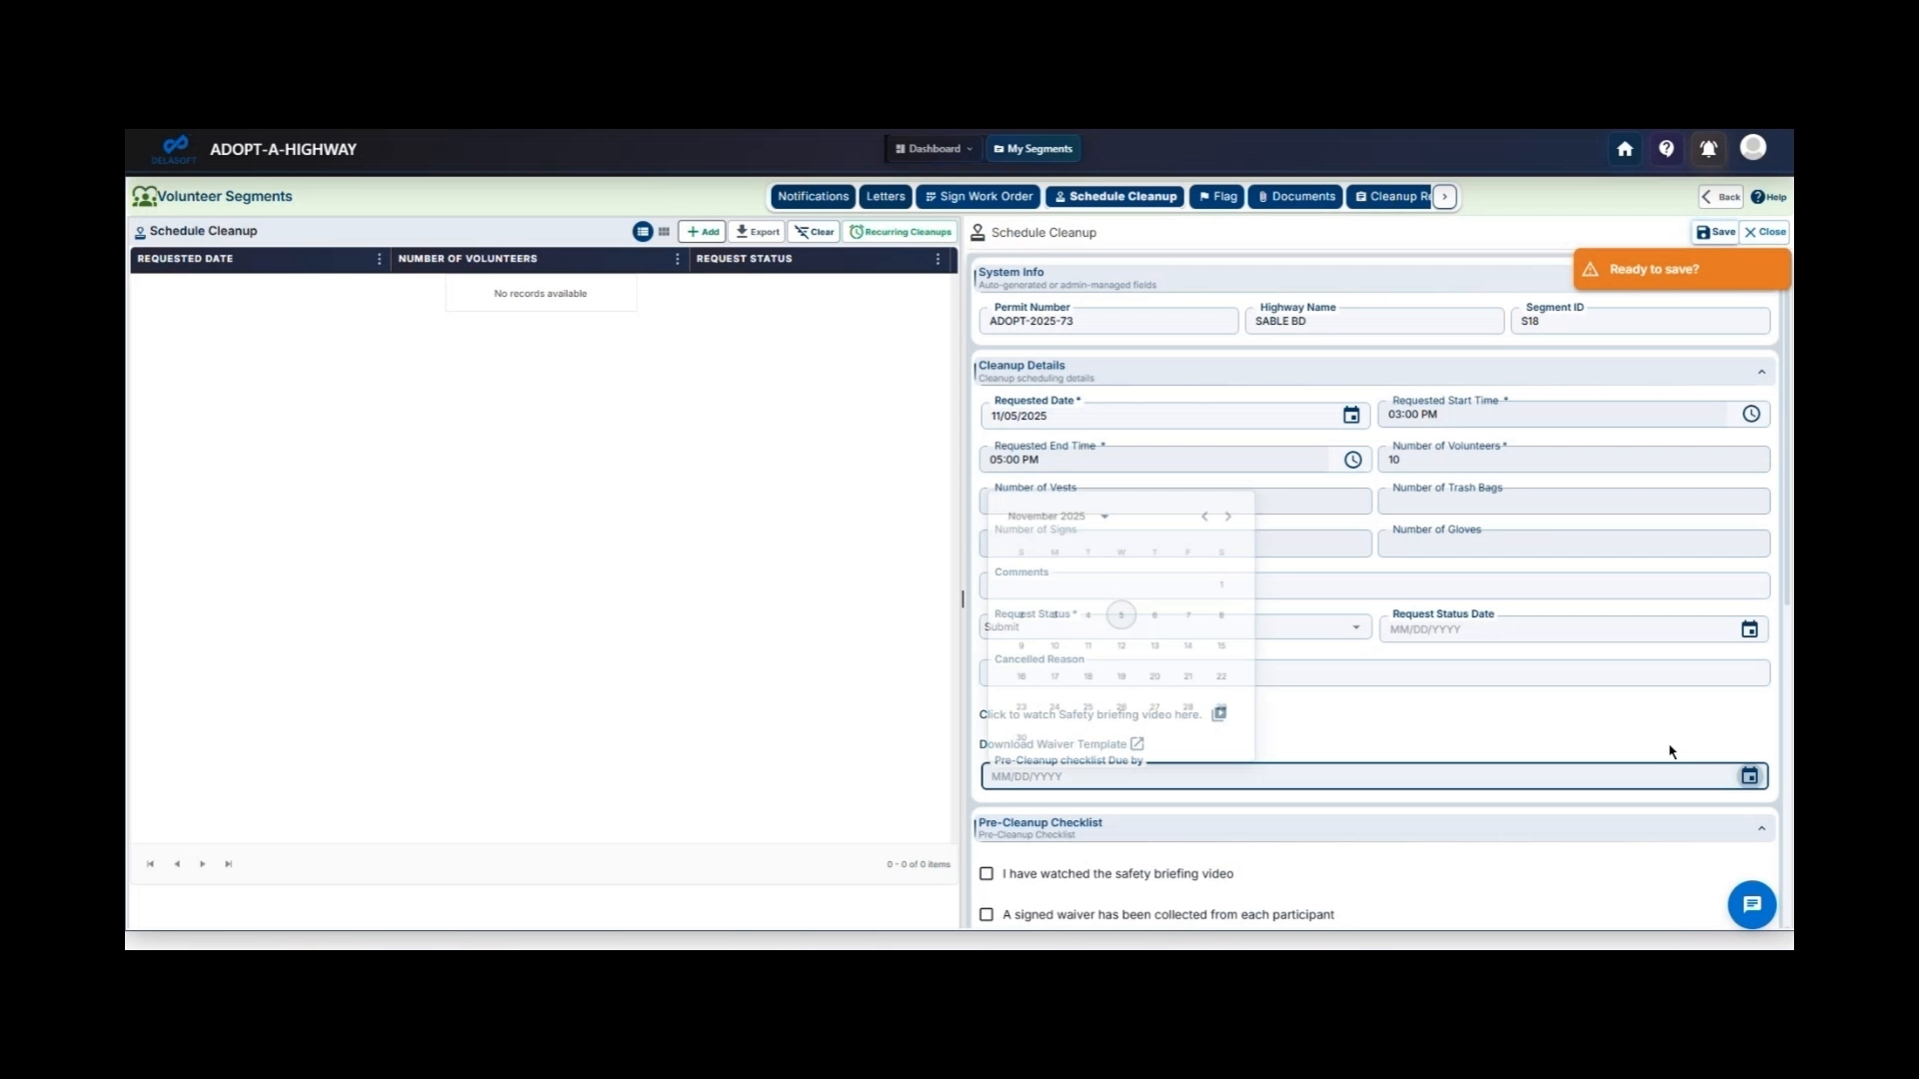Open the Requested Date calendar icon
The image size is (1919, 1079).
1351,415
